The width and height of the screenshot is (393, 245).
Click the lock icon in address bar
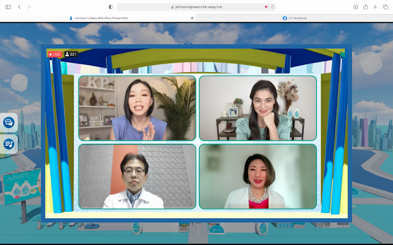point(172,7)
